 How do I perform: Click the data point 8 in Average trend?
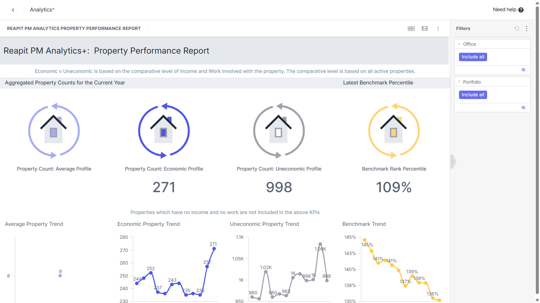tap(60, 276)
